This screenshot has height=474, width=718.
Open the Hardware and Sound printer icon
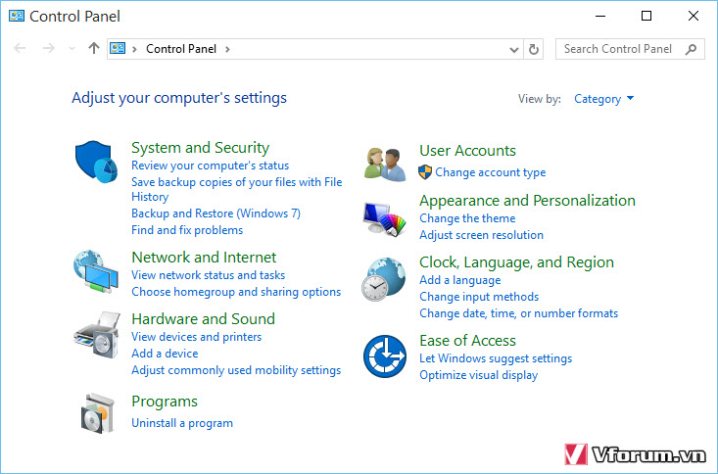tap(97, 335)
